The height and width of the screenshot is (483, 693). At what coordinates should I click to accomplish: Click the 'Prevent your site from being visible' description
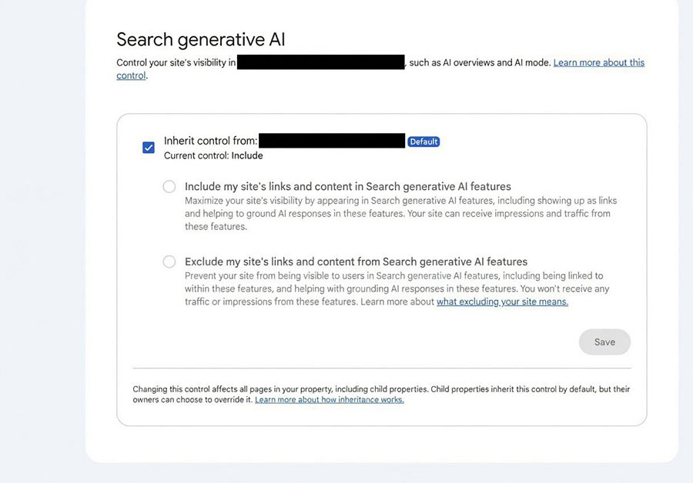[397, 288]
